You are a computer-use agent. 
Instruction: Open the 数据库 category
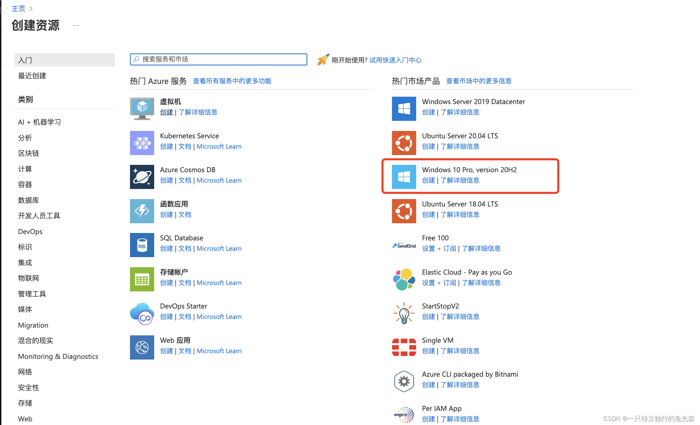[x=29, y=200]
